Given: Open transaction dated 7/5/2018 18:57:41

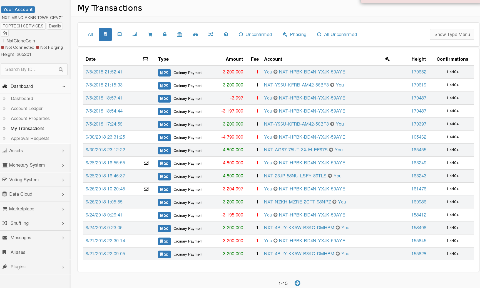Looking at the screenshot, I should pyautogui.click(x=104, y=98).
